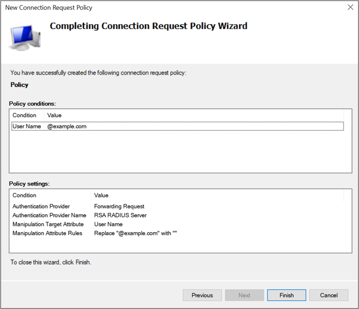Click Condition column header in Policy conditions

pos(24,115)
